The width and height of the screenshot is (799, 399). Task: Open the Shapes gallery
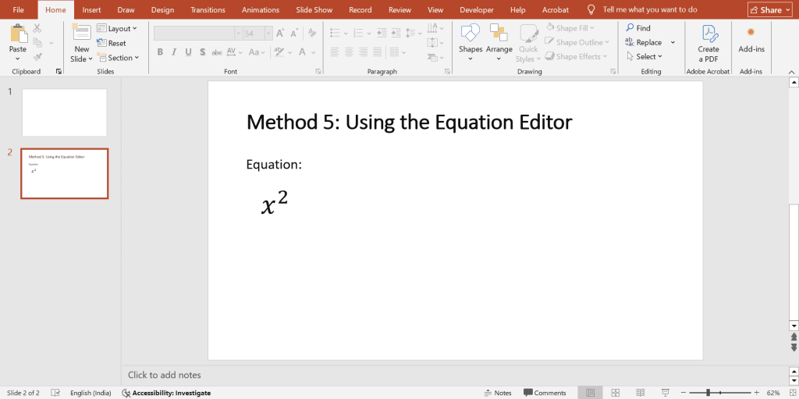point(471,34)
